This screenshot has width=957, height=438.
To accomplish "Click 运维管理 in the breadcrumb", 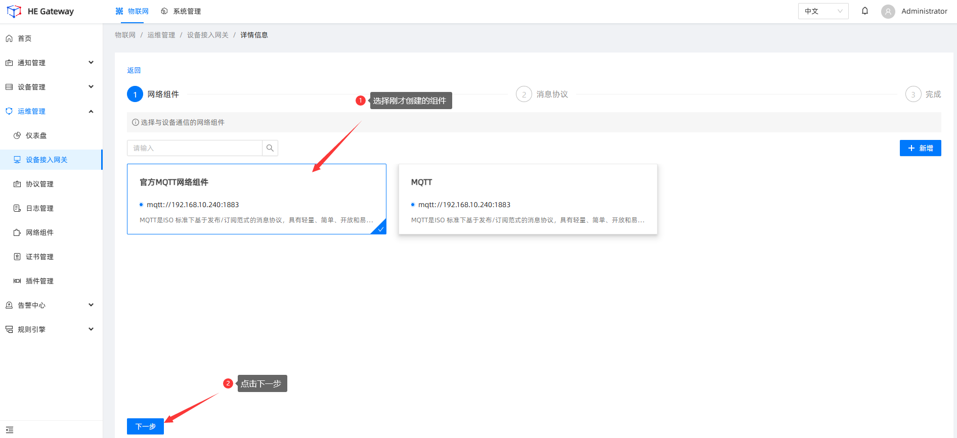I will point(161,35).
